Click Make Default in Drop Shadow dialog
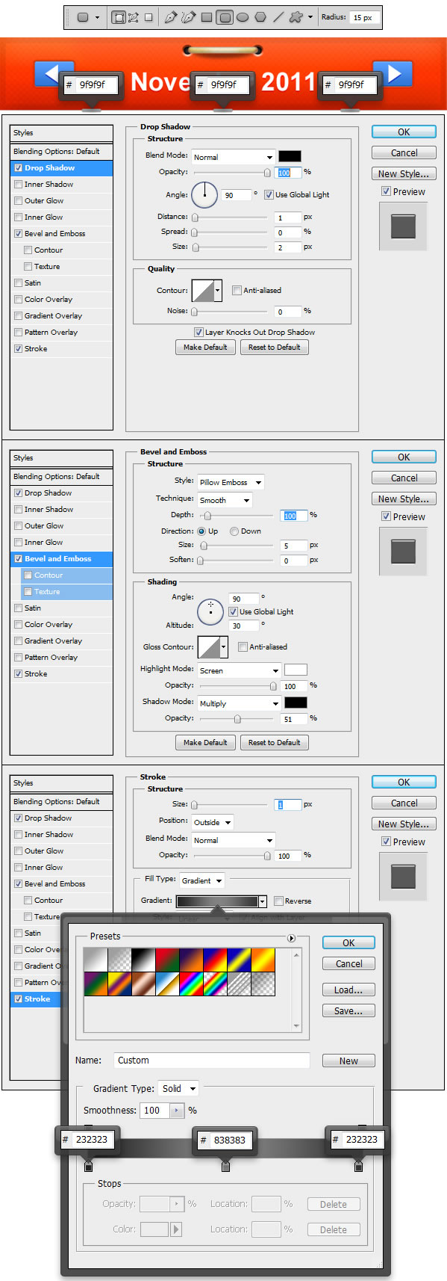447x1281 pixels. pyautogui.click(x=205, y=348)
